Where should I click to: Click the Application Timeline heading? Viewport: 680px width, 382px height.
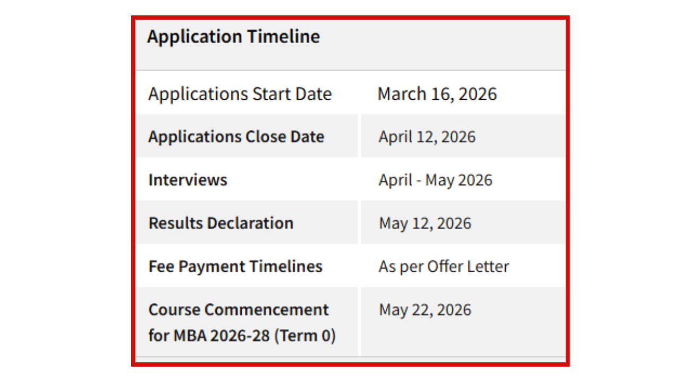tap(233, 37)
